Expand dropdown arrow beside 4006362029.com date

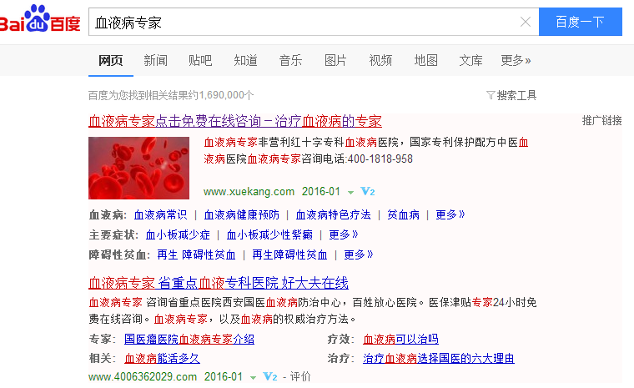click(x=253, y=378)
